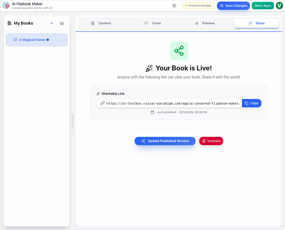Click the paperclip icon next to Shareable Link
The image size is (285, 230).
click(98, 93)
